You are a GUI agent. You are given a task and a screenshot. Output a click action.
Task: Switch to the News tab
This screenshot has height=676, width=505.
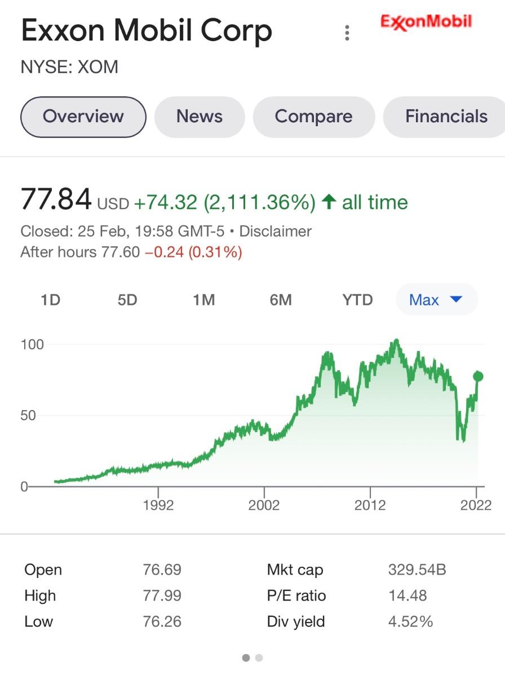[x=200, y=117]
